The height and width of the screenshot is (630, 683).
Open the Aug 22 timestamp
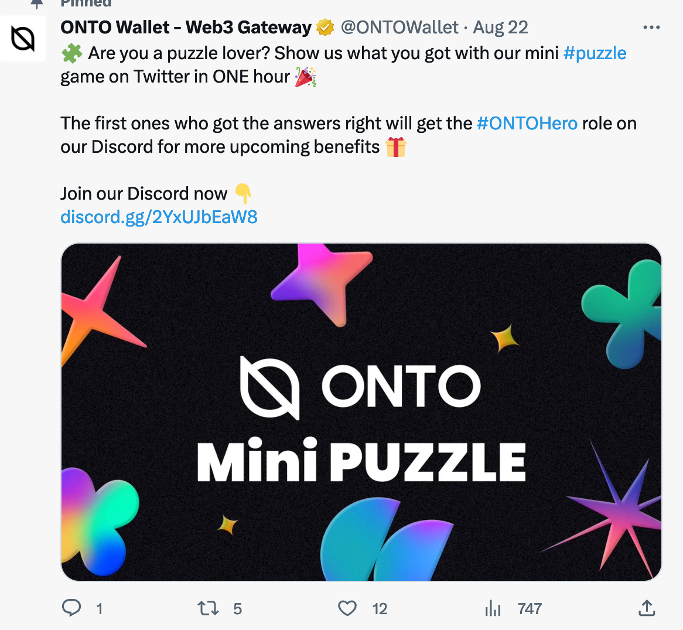pos(501,28)
